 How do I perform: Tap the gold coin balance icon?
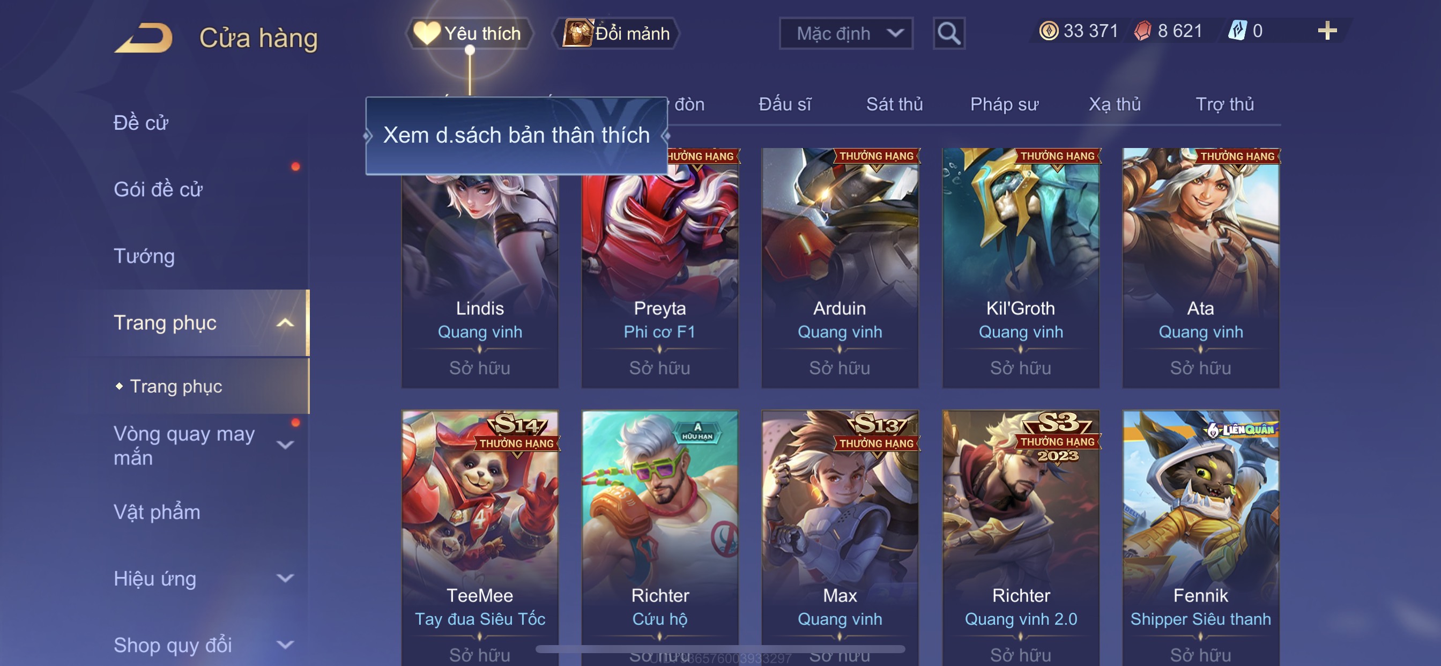coord(1048,31)
